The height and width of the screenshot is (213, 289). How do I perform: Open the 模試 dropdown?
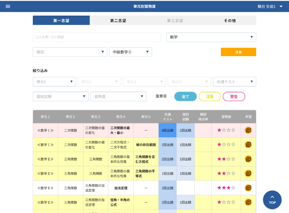[70, 52]
